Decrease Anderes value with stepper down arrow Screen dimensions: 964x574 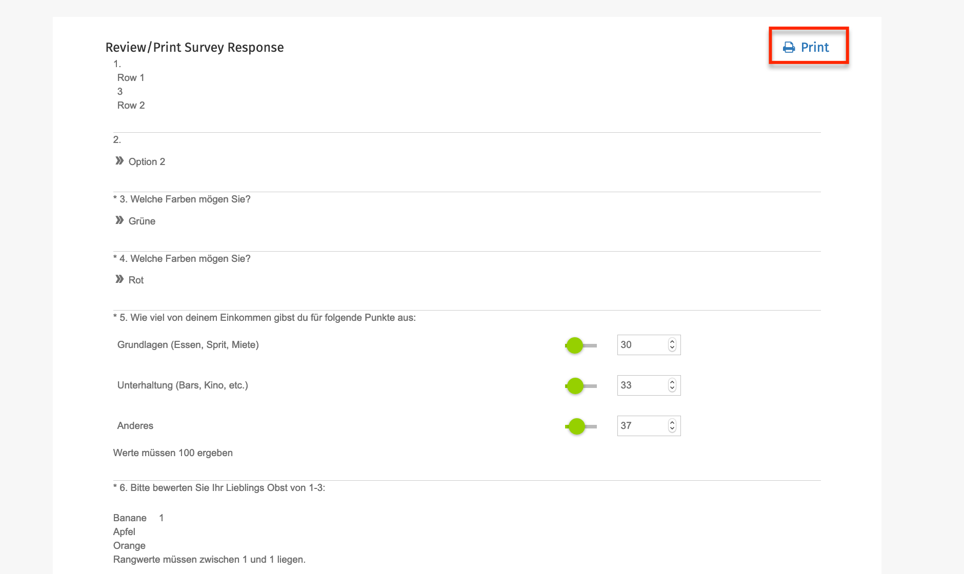[x=672, y=429]
